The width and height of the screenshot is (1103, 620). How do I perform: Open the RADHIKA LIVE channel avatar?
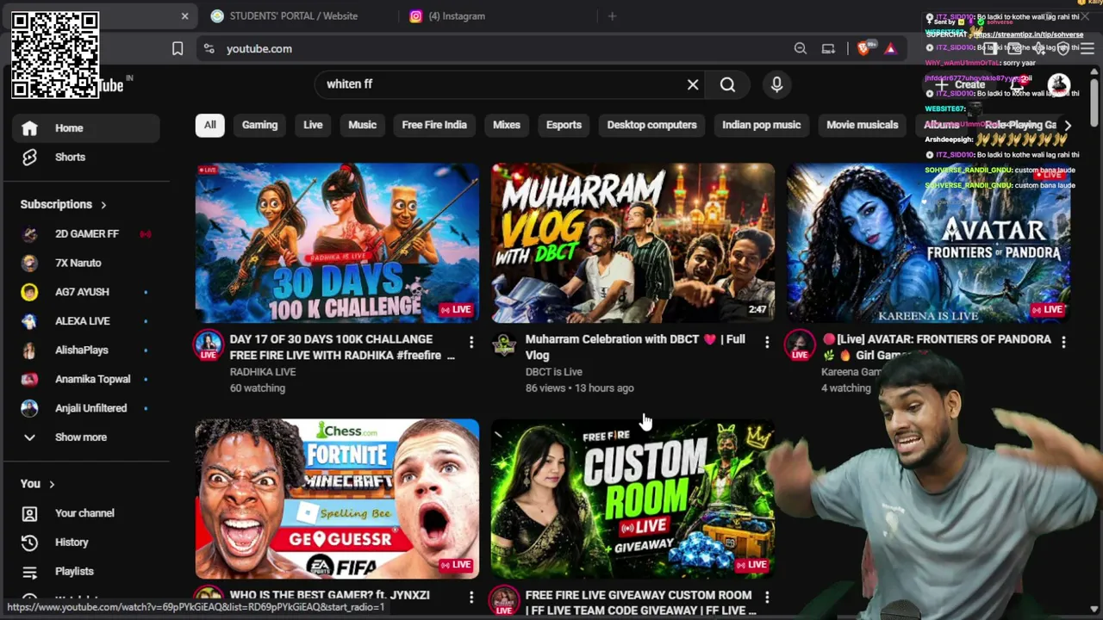(x=208, y=345)
